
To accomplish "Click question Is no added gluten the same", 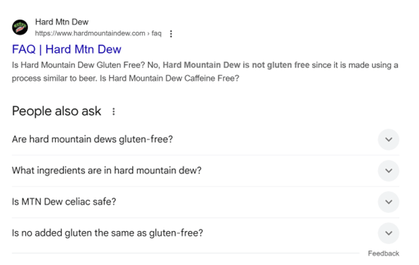I will [x=107, y=233].
